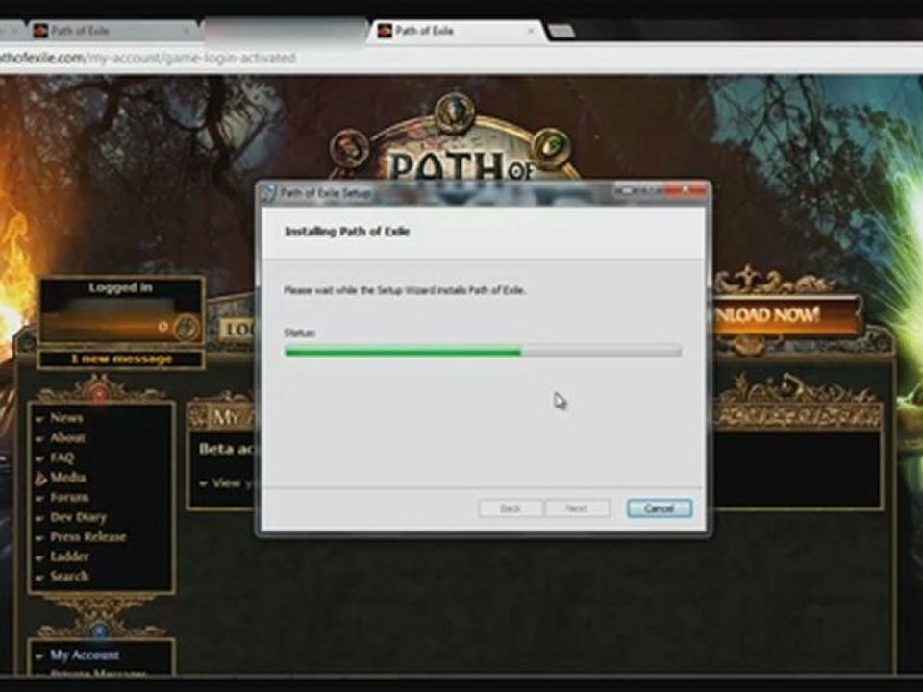
Task: Click the Media arrow bullet icon
Action: pos(40,479)
